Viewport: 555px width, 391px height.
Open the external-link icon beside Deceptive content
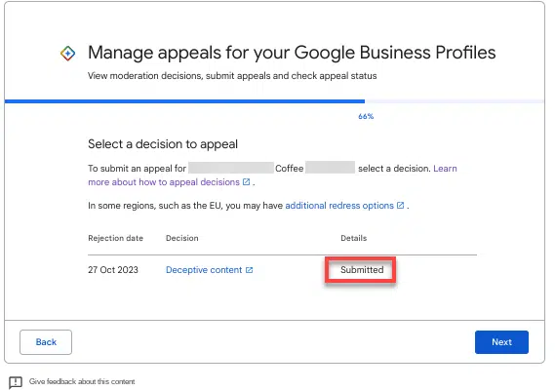click(249, 270)
